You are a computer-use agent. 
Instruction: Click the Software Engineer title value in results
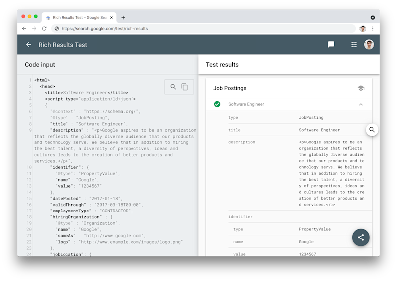point(319,130)
